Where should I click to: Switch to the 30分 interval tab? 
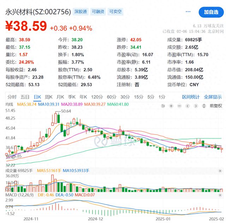coord(125,97)
